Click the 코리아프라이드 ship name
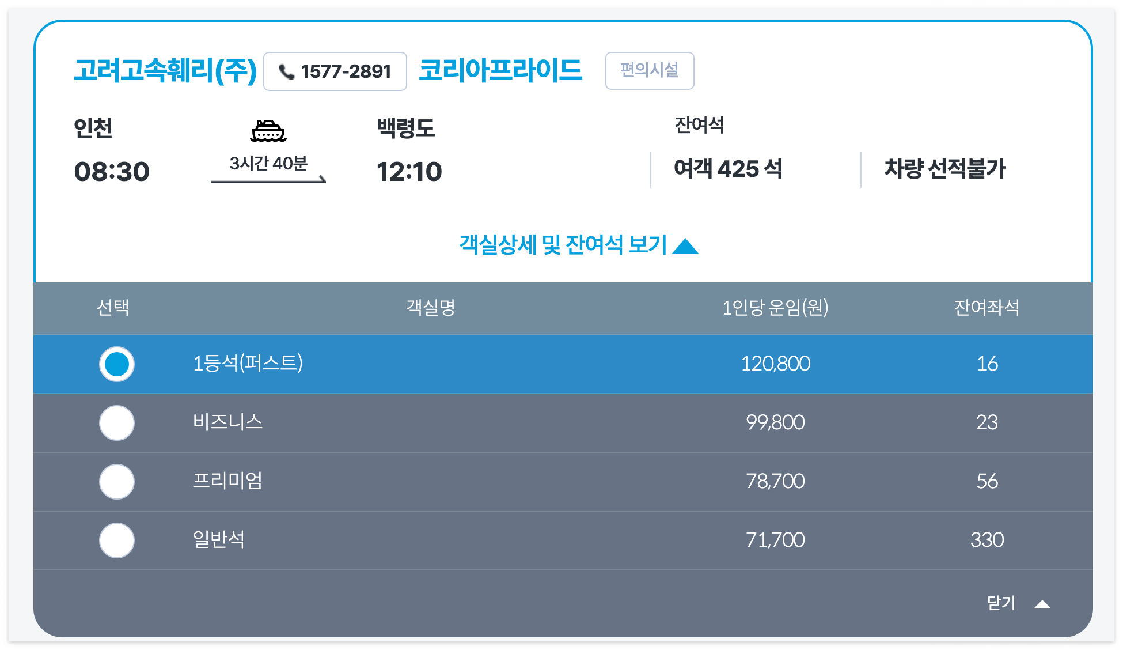Viewport: 1123px width, 650px height. [x=500, y=70]
